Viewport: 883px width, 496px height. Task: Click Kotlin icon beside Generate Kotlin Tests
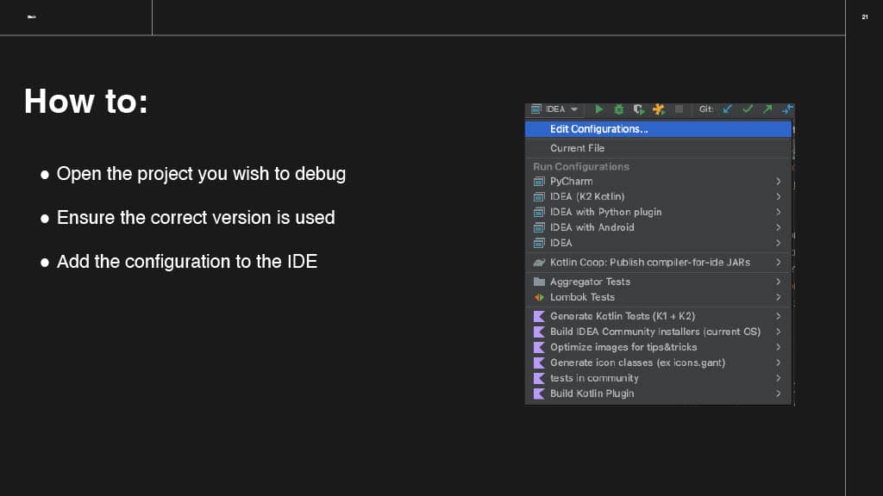[x=539, y=316]
